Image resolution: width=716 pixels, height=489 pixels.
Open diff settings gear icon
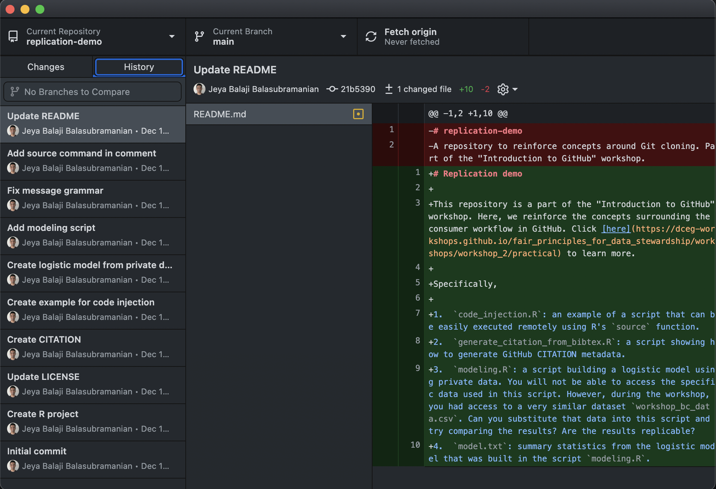pyautogui.click(x=503, y=89)
